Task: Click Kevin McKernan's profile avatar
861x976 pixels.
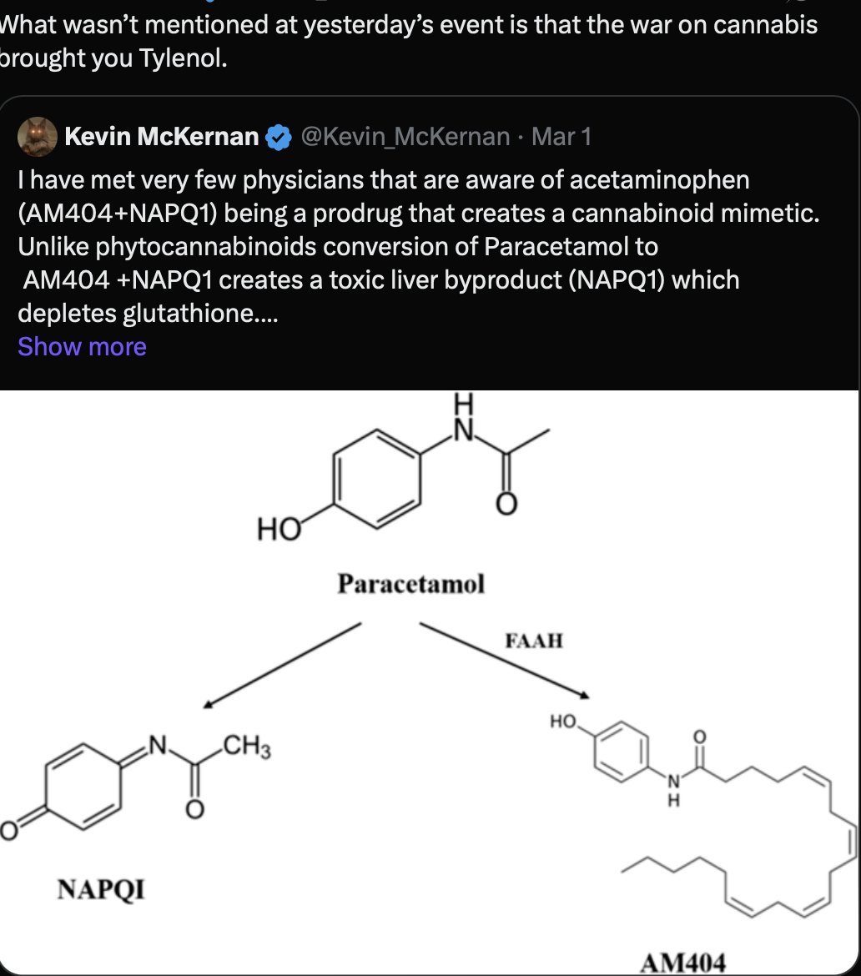Action: click(37, 137)
